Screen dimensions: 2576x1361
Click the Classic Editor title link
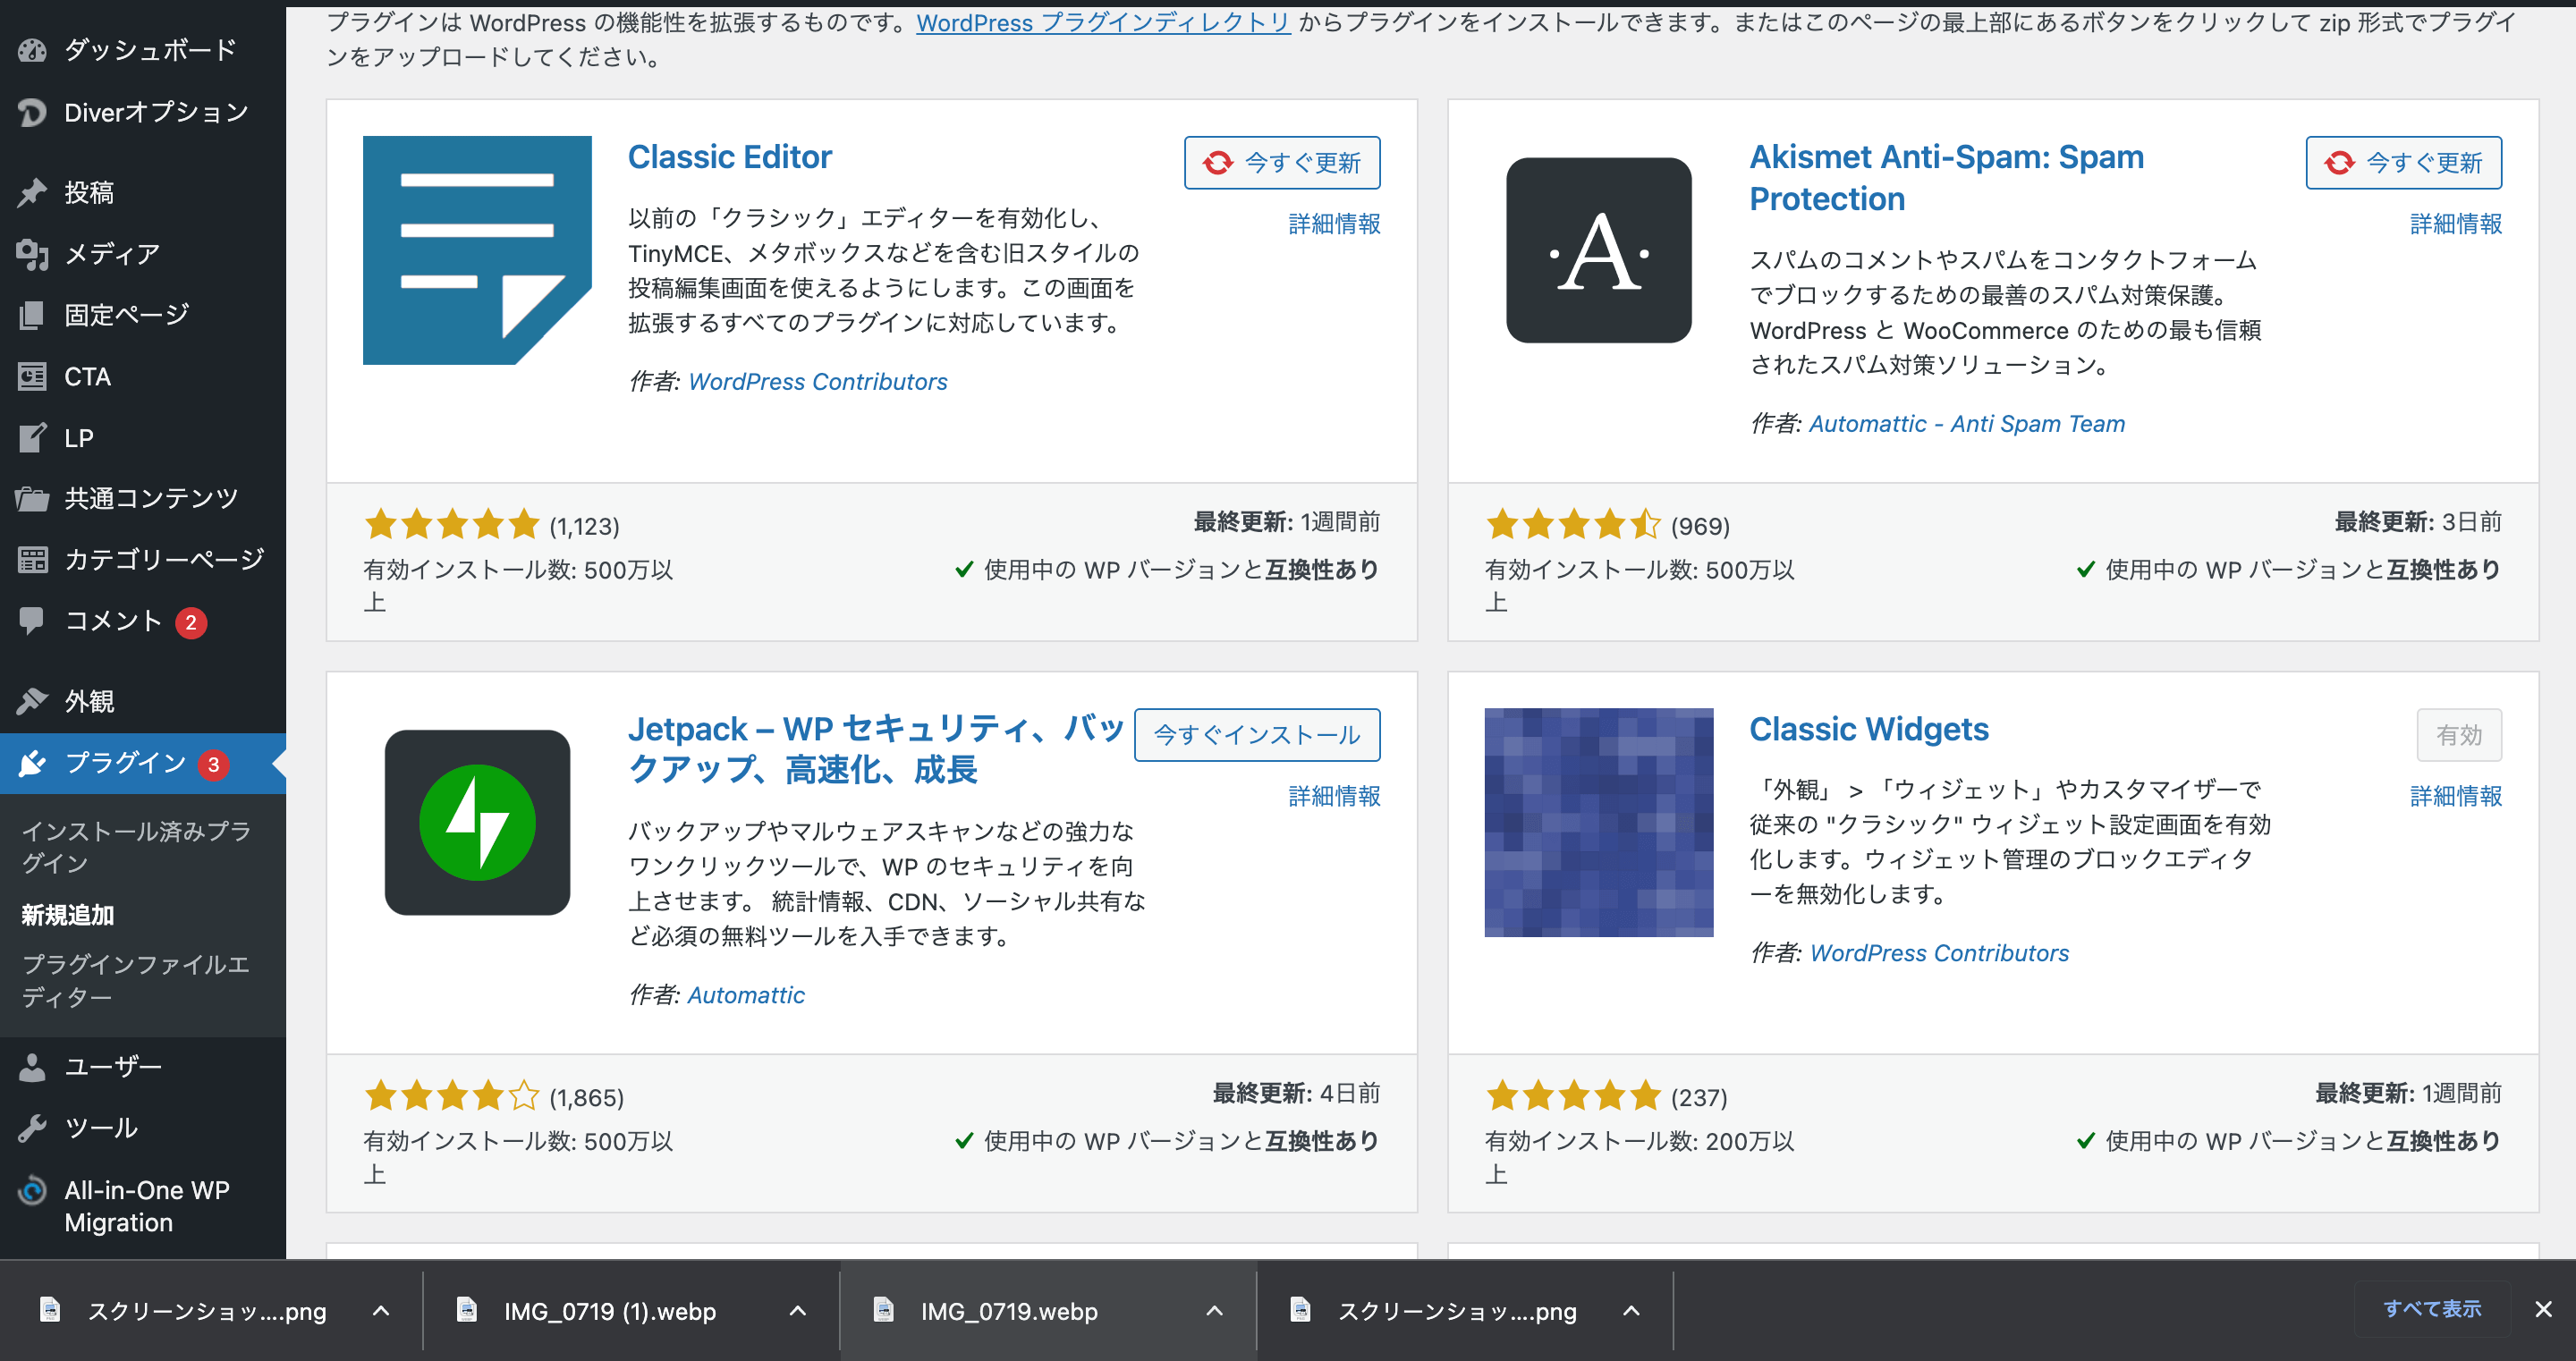[730, 157]
